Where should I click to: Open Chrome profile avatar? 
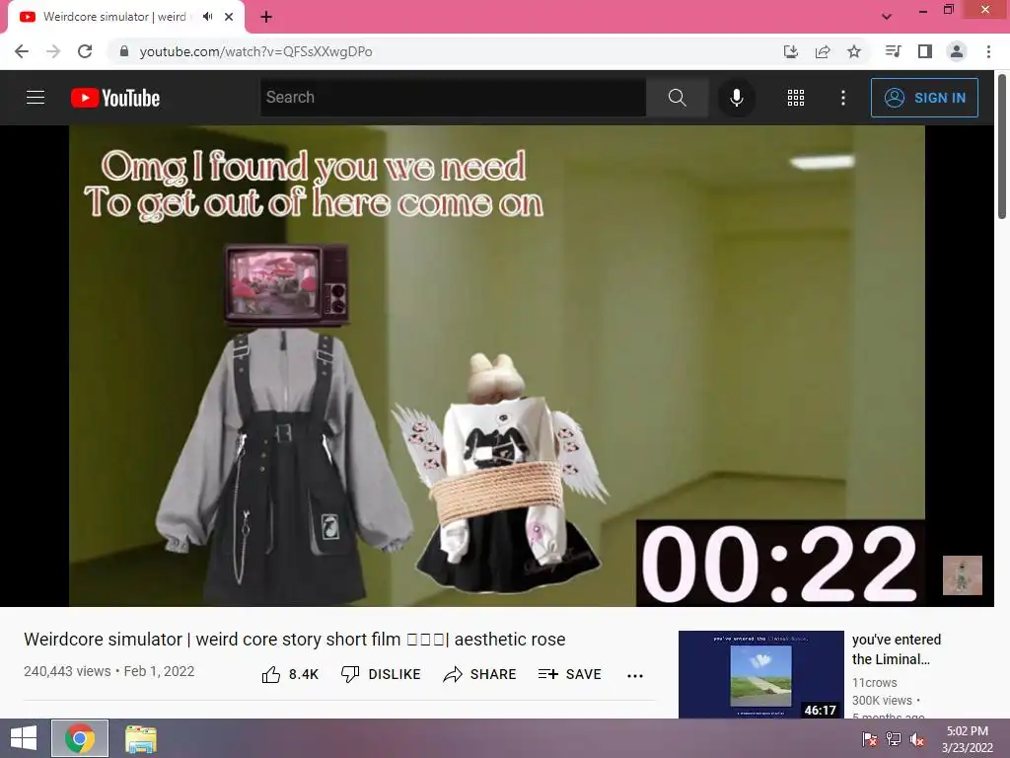957,51
